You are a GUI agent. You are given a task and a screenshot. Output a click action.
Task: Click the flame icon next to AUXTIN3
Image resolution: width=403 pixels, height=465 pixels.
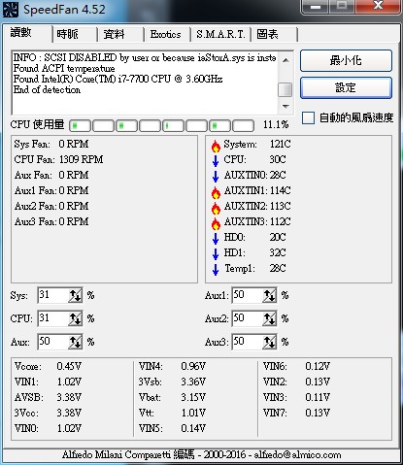(216, 223)
